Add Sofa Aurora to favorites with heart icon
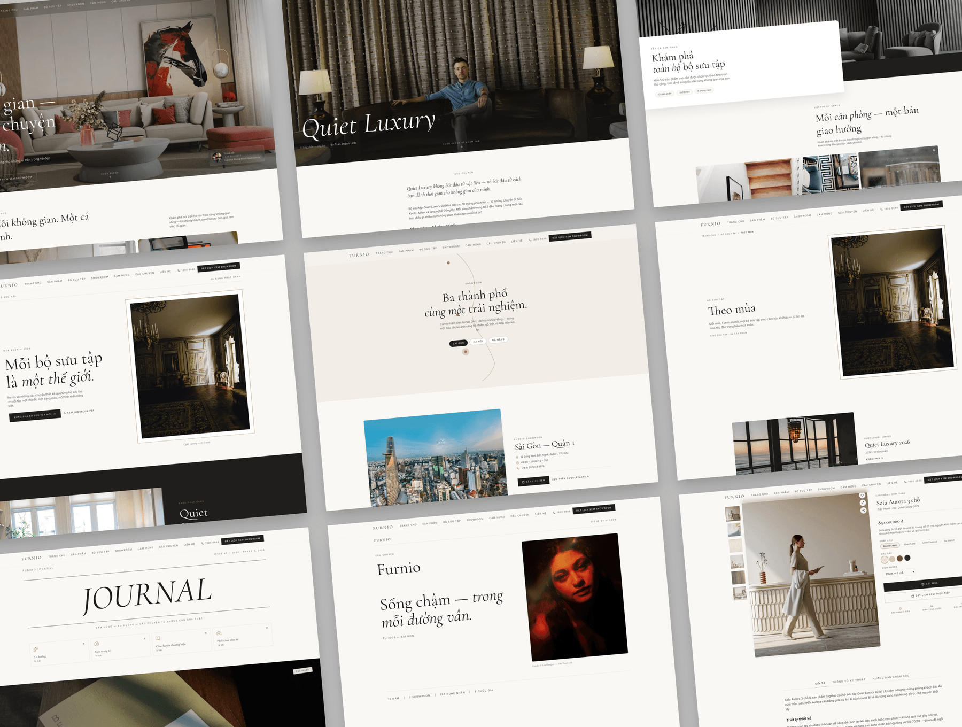 point(862,496)
